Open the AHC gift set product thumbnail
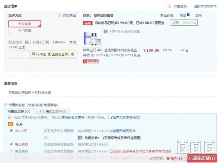 point(92,38)
